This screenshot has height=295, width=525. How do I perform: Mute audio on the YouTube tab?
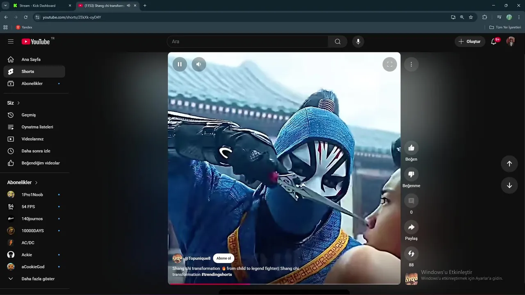point(129,6)
